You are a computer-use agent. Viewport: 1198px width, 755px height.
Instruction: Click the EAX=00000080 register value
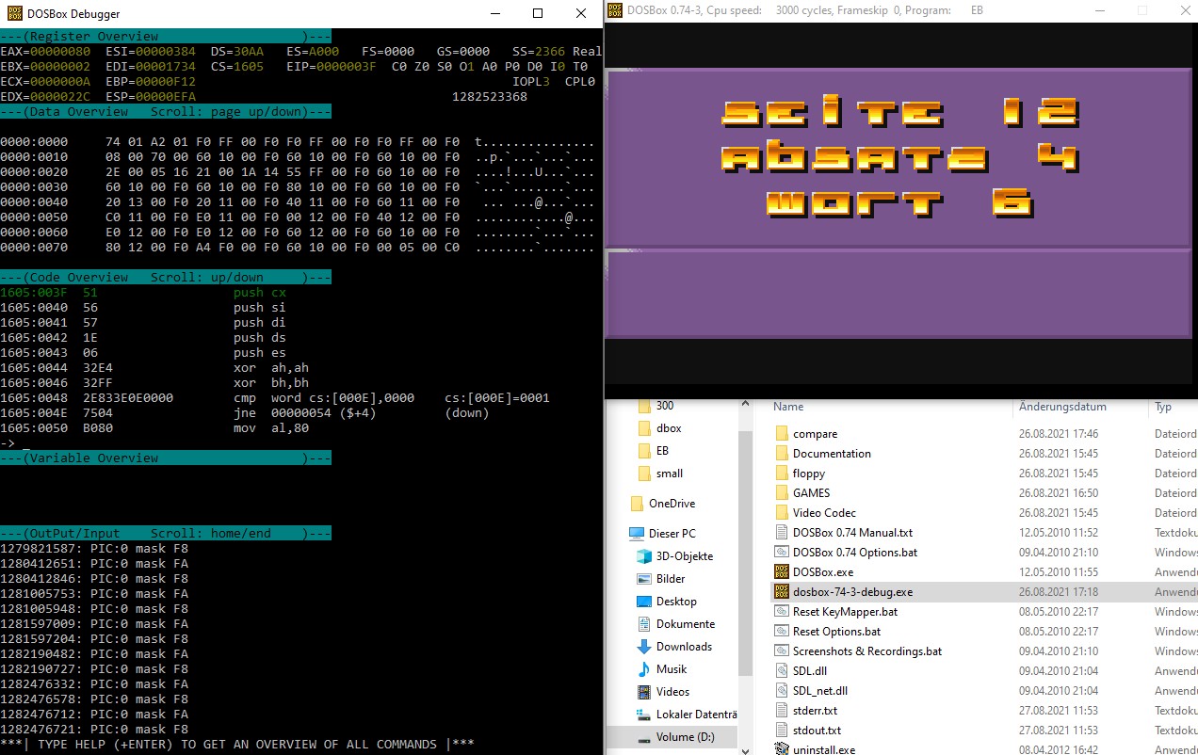pyautogui.click(x=45, y=52)
